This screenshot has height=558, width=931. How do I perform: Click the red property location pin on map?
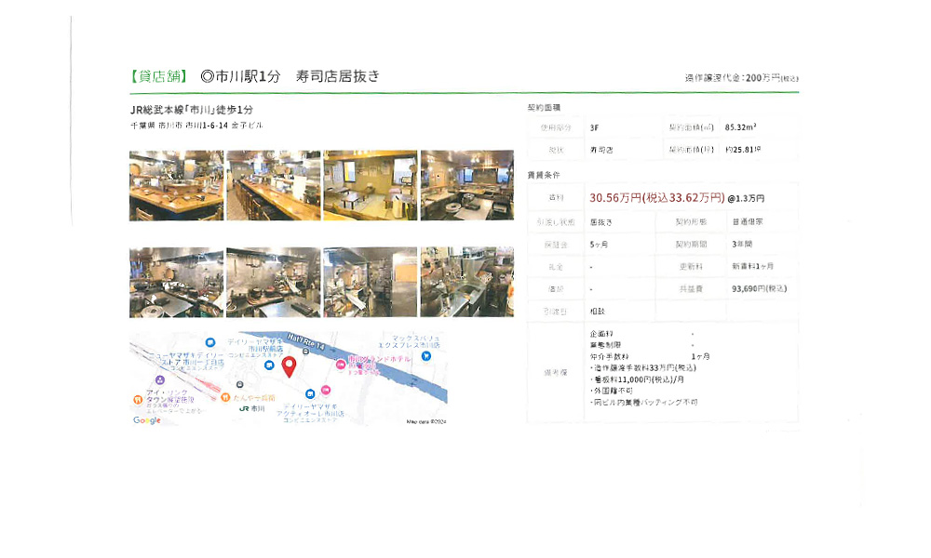coord(290,364)
